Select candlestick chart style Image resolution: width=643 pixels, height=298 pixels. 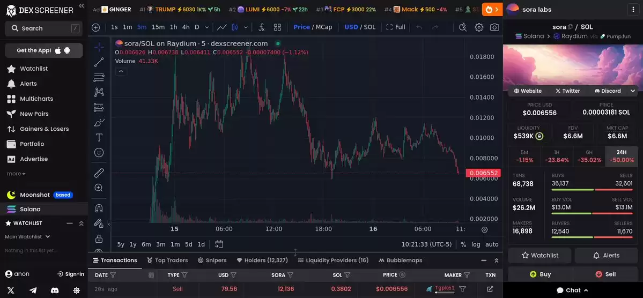point(234,27)
